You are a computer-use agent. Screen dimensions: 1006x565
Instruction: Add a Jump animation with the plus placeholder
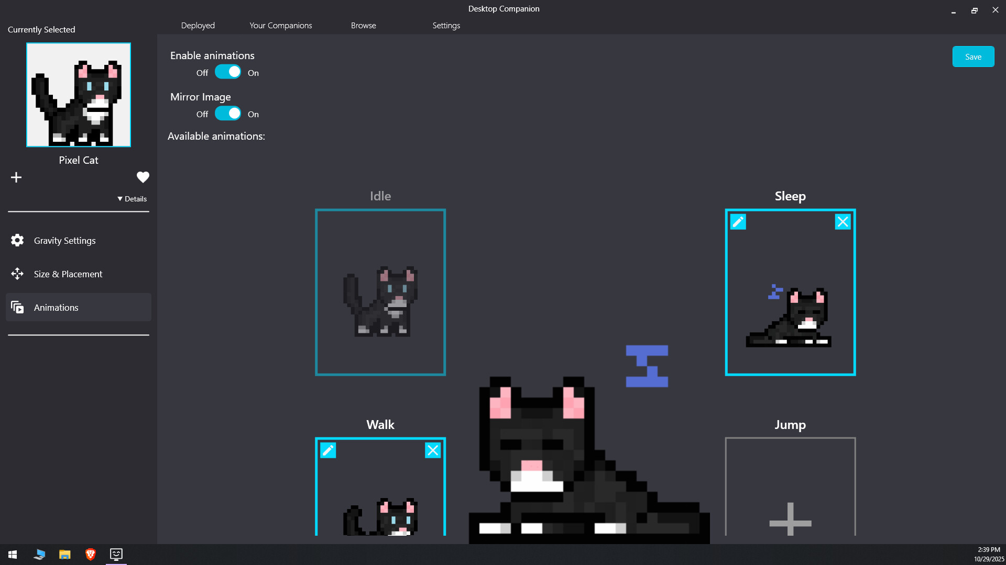tap(790, 521)
